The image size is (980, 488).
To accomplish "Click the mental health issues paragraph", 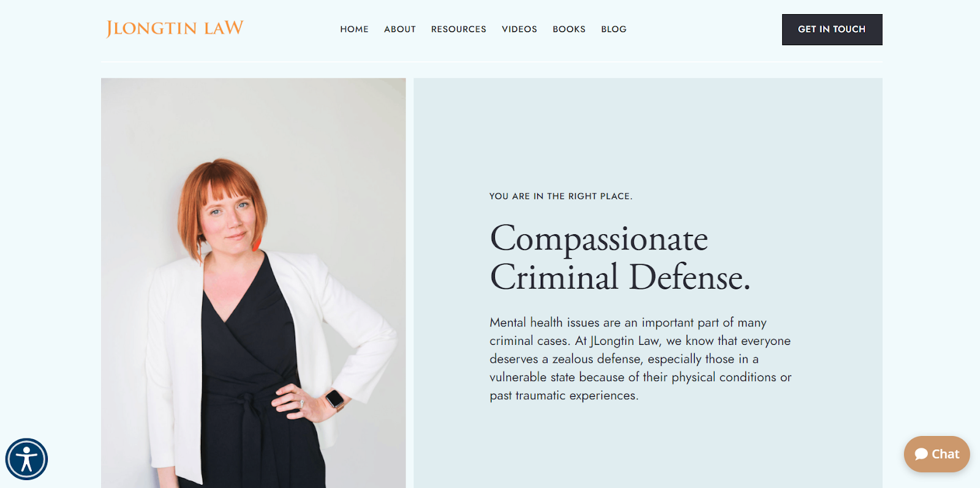I will (x=640, y=359).
